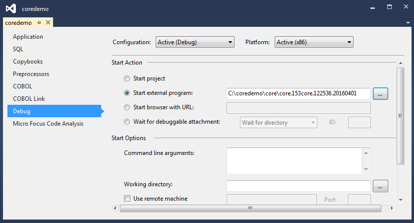Select Start project radio button
The height and width of the screenshot is (223, 414).
coord(127,78)
